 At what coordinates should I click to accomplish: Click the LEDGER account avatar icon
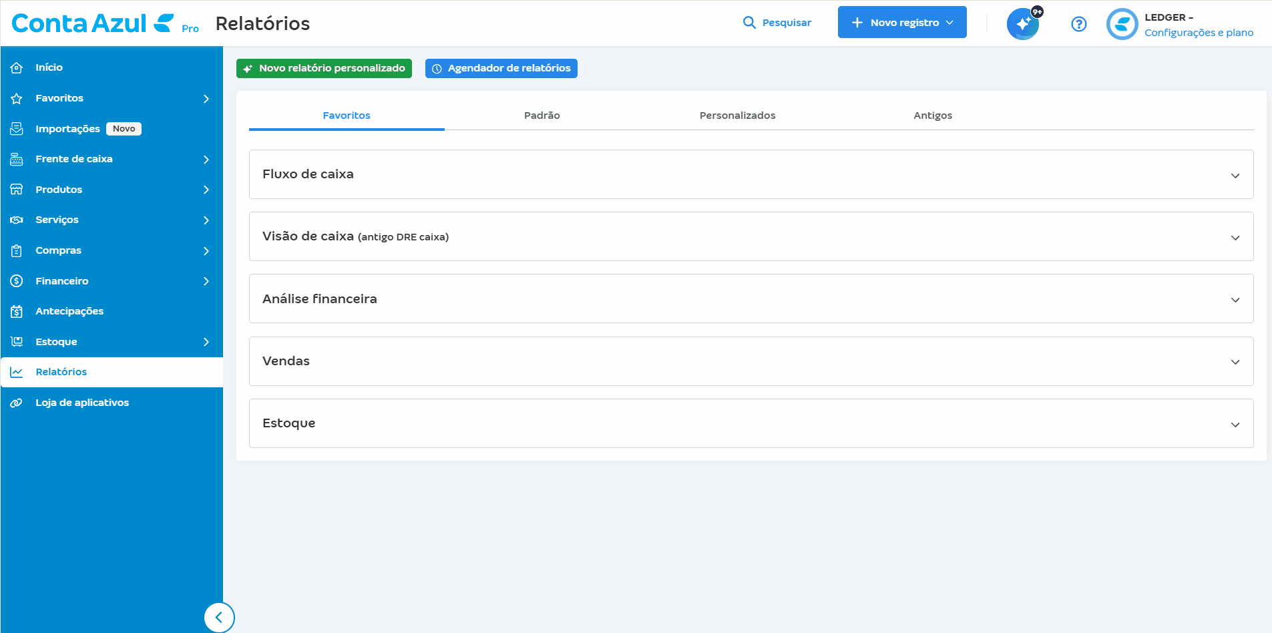[1122, 24]
